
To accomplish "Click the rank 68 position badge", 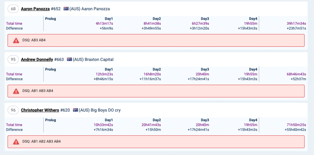I will click(x=13, y=9).
